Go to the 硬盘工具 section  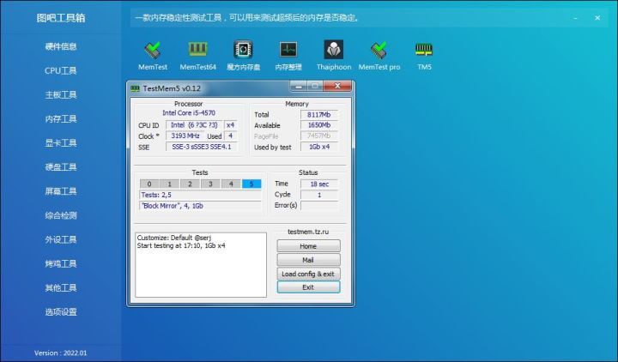click(x=61, y=167)
